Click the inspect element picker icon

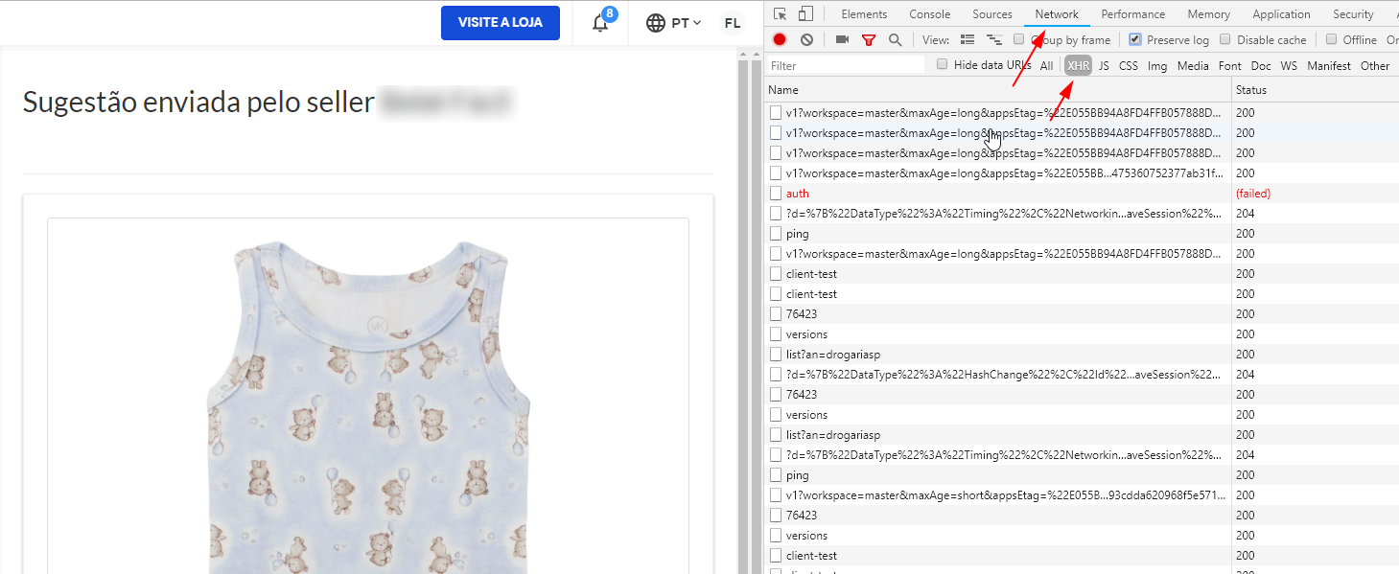pos(781,14)
